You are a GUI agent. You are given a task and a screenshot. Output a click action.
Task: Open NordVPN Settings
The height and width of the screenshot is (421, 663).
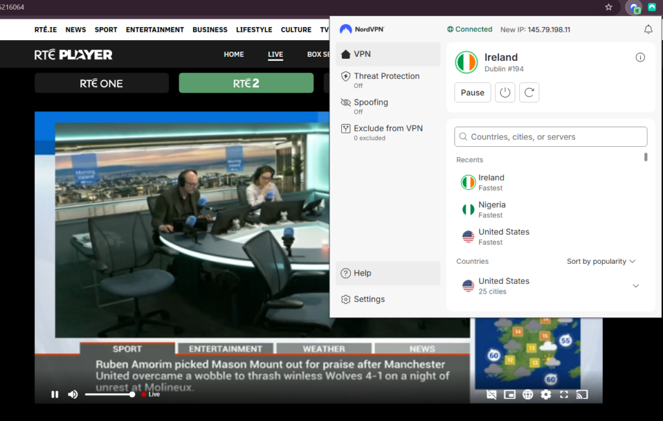point(388,299)
